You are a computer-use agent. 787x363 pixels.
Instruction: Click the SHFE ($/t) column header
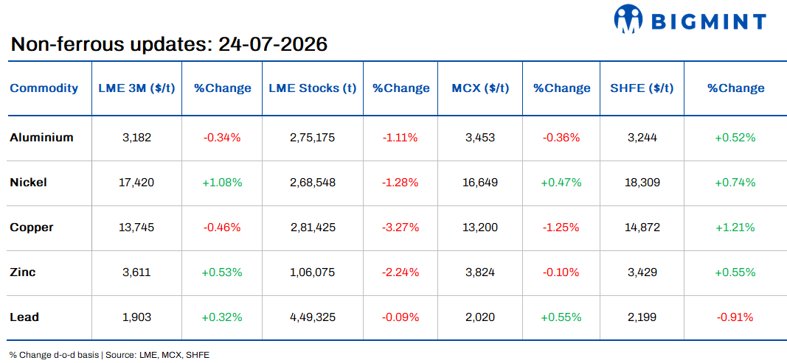642,88
